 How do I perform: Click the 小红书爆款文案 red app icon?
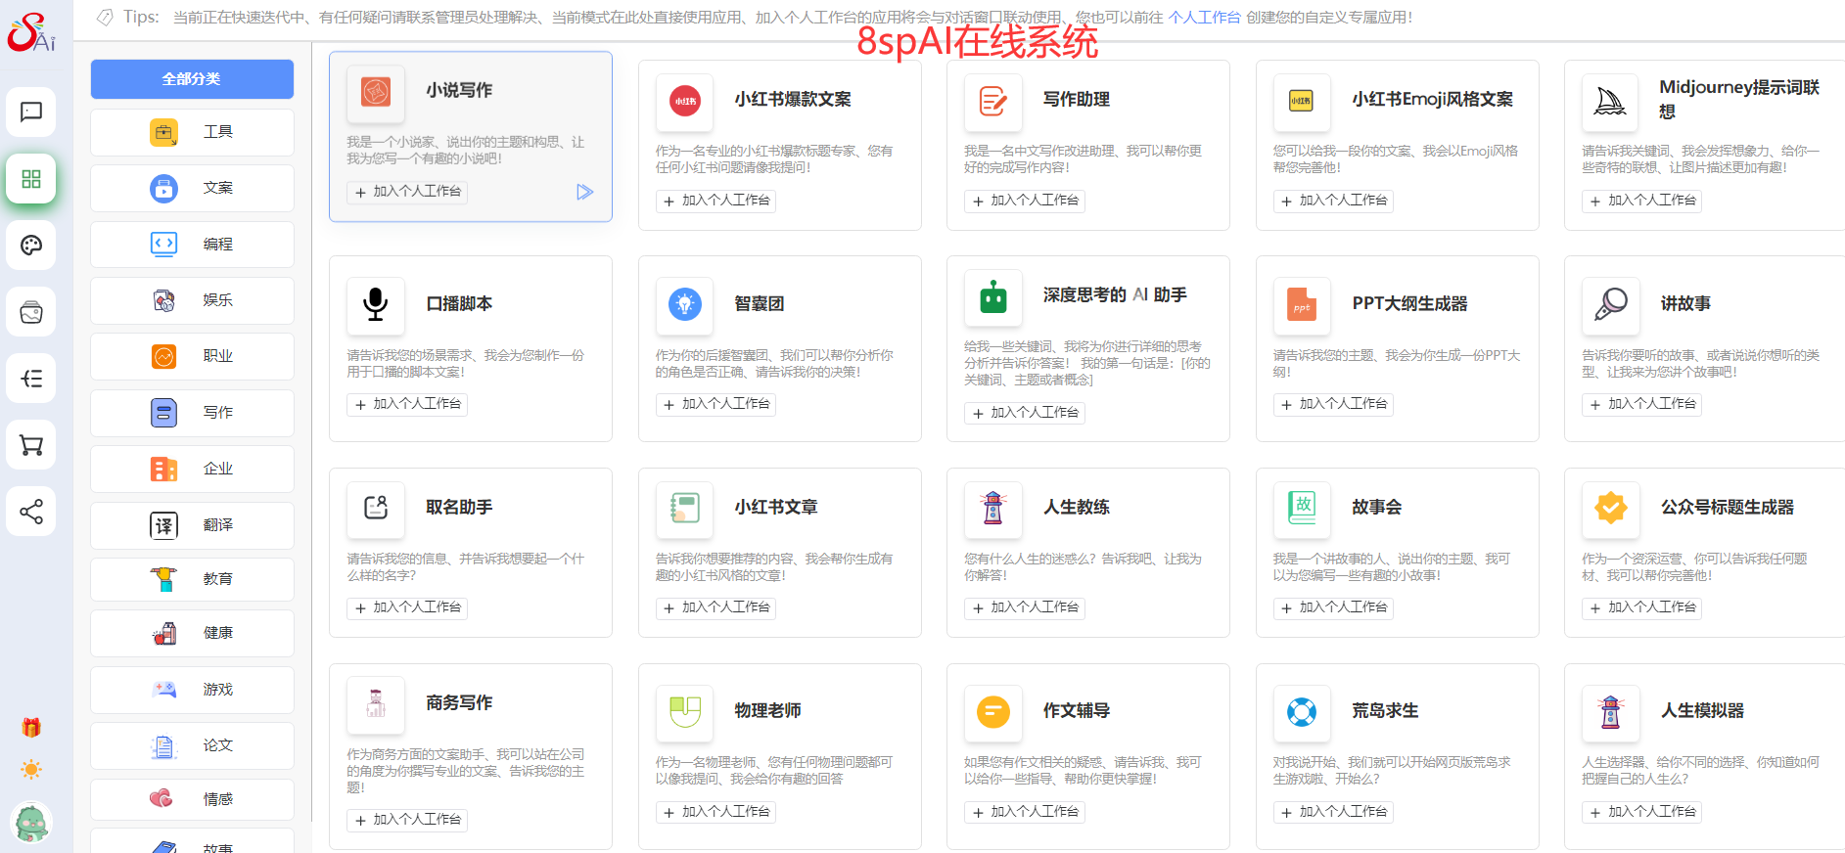[685, 101]
